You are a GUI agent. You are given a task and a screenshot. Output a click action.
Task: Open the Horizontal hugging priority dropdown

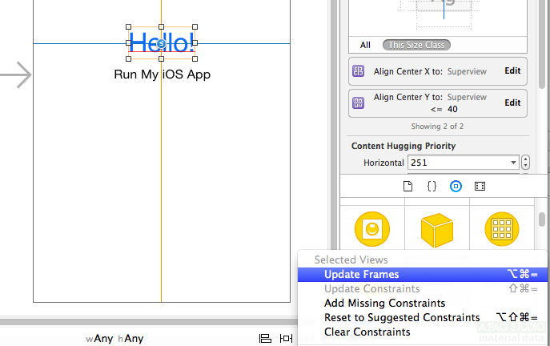tap(464, 163)
